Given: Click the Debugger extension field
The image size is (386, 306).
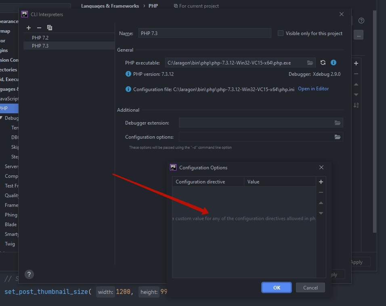Looking at the screenshot, I should click(x=256, y=123).
